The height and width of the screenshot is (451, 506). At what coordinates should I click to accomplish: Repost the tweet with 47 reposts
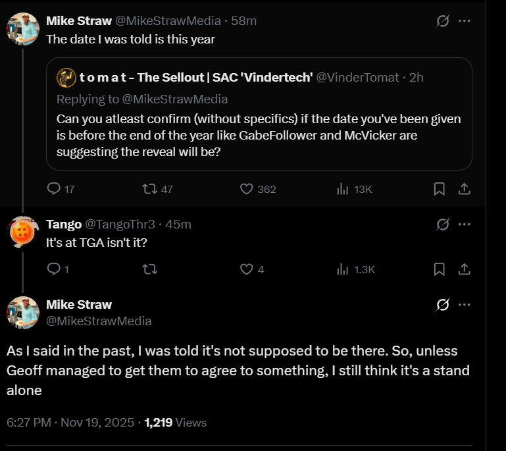[149, 189]
